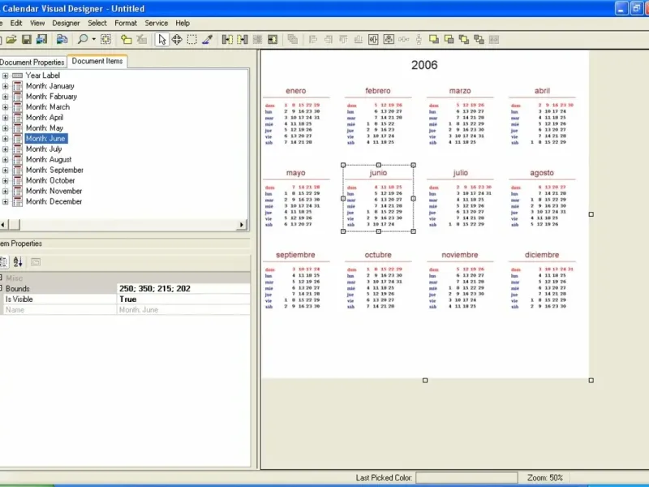Screen dimensions: 649x487
Task: Expand the Month: February tree node
Action: pos(5,97)
